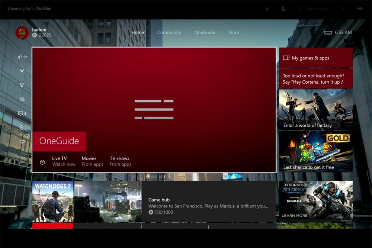Click the Xbox logo in streaming bar

click(267, 9)
